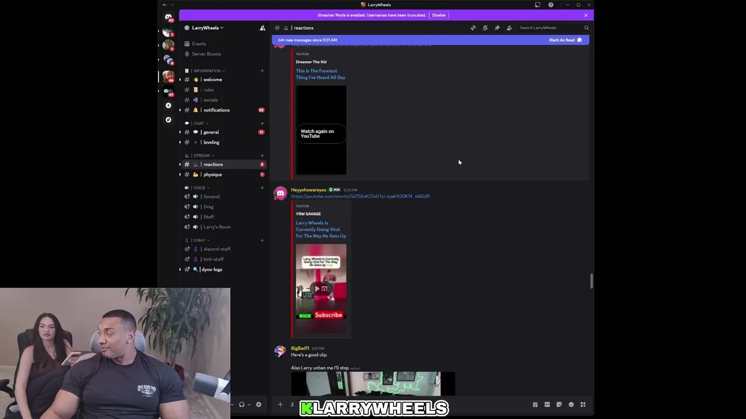Join the Staff voice channel
746x419 pixels.
tap(224, 217)
